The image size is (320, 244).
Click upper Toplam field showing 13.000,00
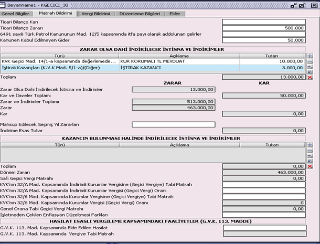click(264, 77)
